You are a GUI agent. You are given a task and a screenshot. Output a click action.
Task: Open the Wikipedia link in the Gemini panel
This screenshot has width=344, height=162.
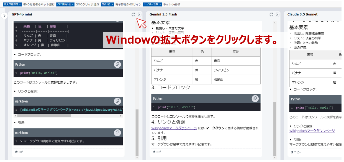(x=174, y=128)
